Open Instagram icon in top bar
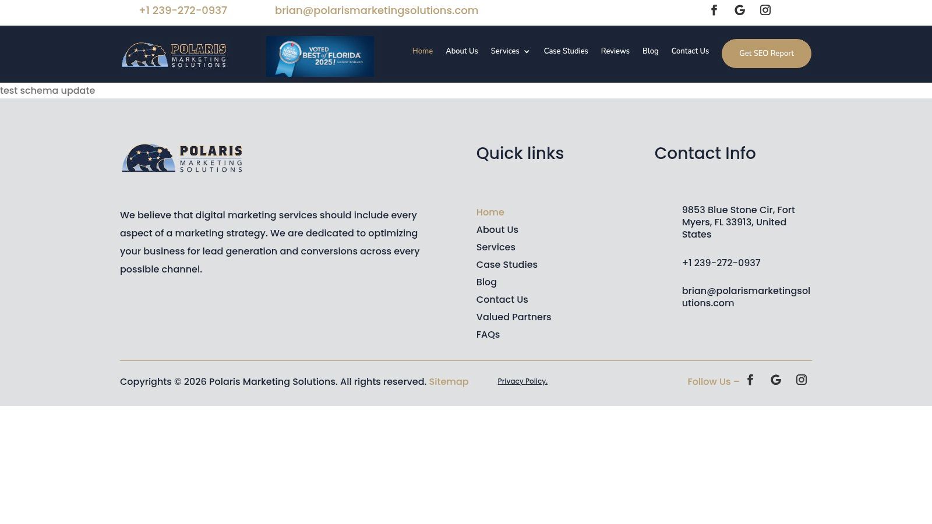The image size is (932, 524). (x=765, y=10)
